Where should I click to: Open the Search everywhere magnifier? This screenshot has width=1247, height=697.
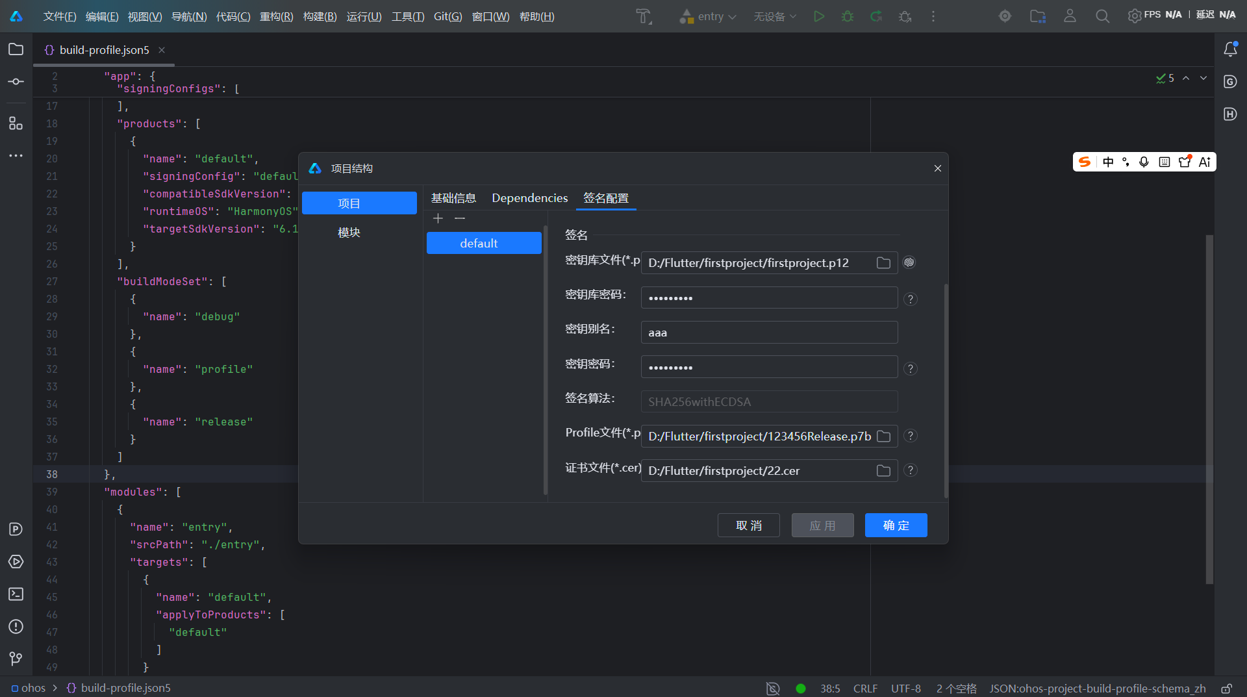point(1102,16)
